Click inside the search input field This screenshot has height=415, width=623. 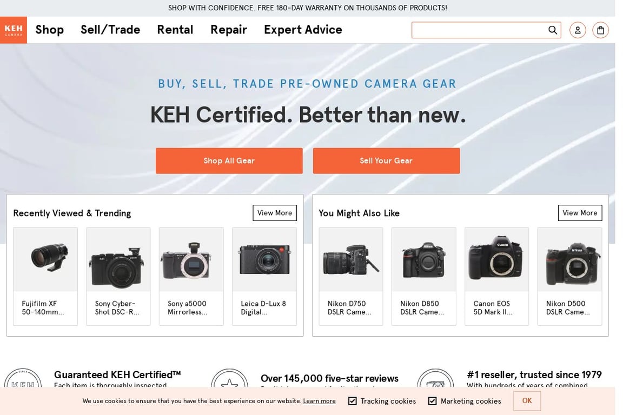coord(476,30)
